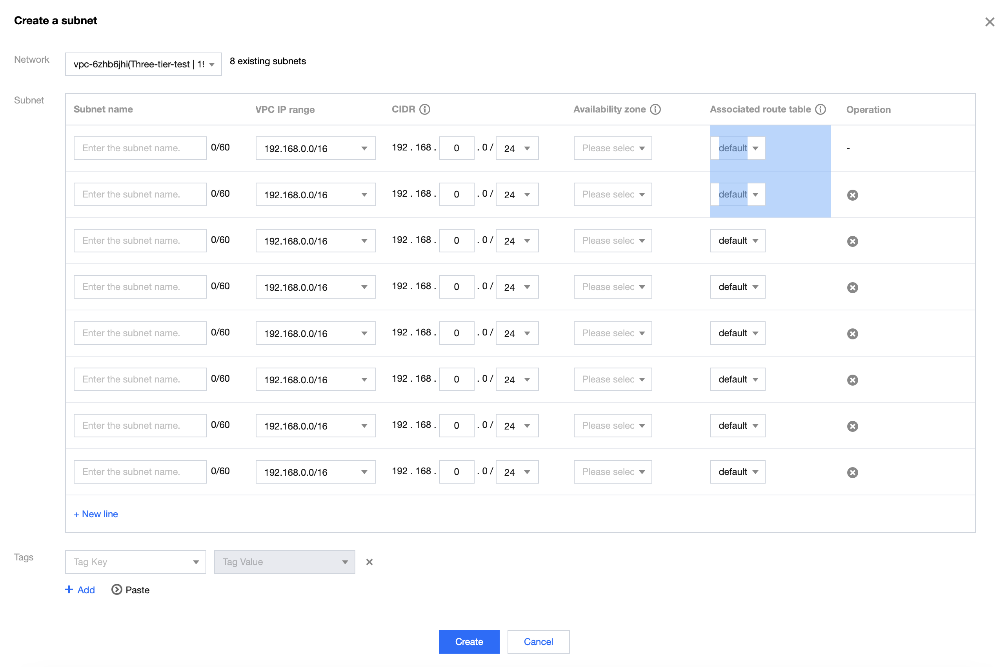This screenshot has height=667, width=1008.
Task: Open the Network VPC dropdown
Action: (x=143, y=64)
